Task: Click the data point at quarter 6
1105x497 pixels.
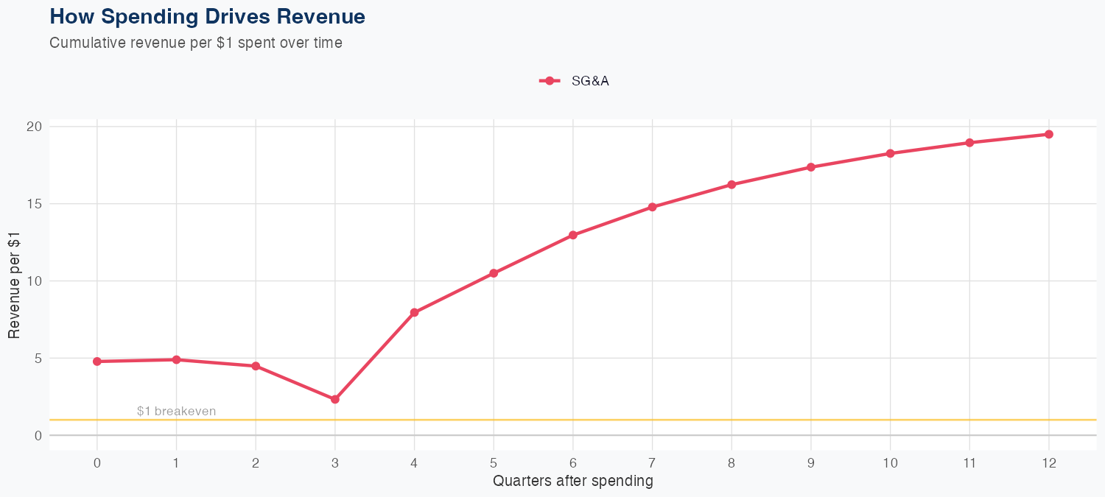Action: click(x=572, y=235)
